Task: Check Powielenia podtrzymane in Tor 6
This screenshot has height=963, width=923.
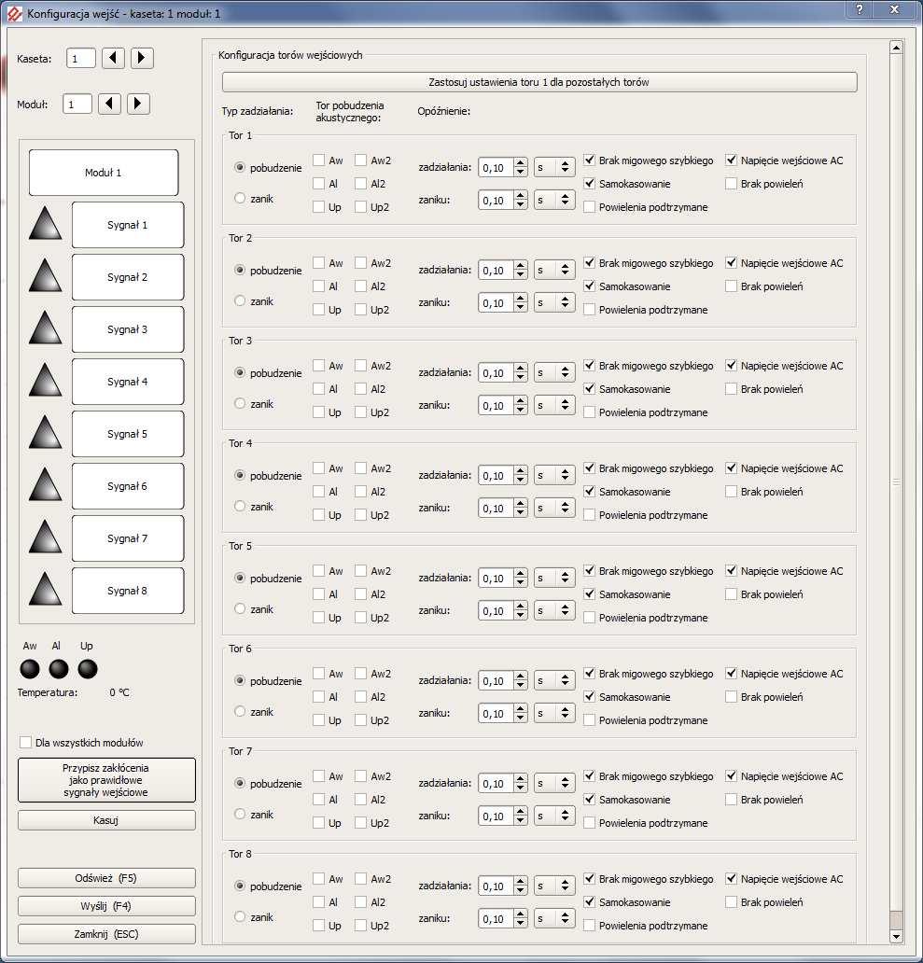Action: 590,719
